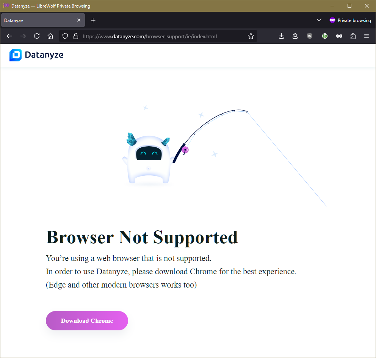Viewport: 376px width, 358px height.
Task: Open the Downloads panel
Action: click(282, 36)
